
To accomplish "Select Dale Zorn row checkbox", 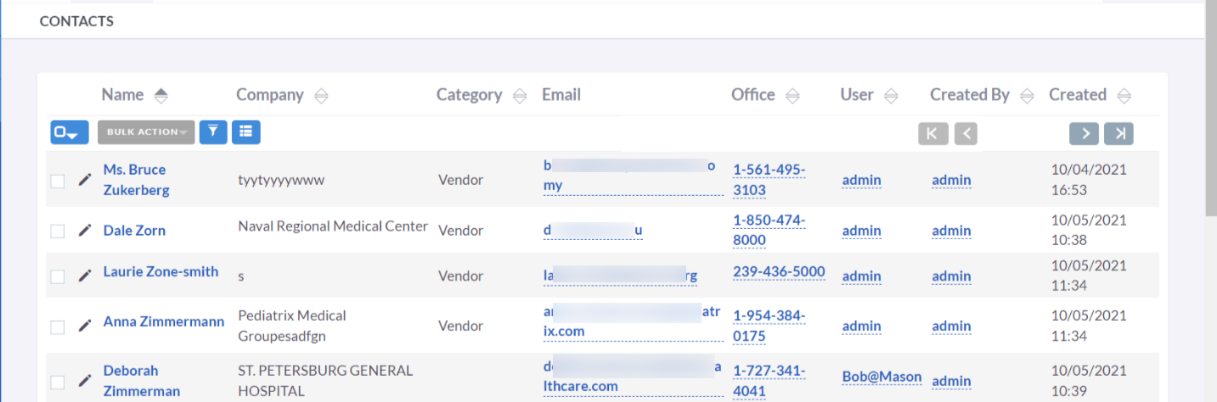I will tap(58, 232).
